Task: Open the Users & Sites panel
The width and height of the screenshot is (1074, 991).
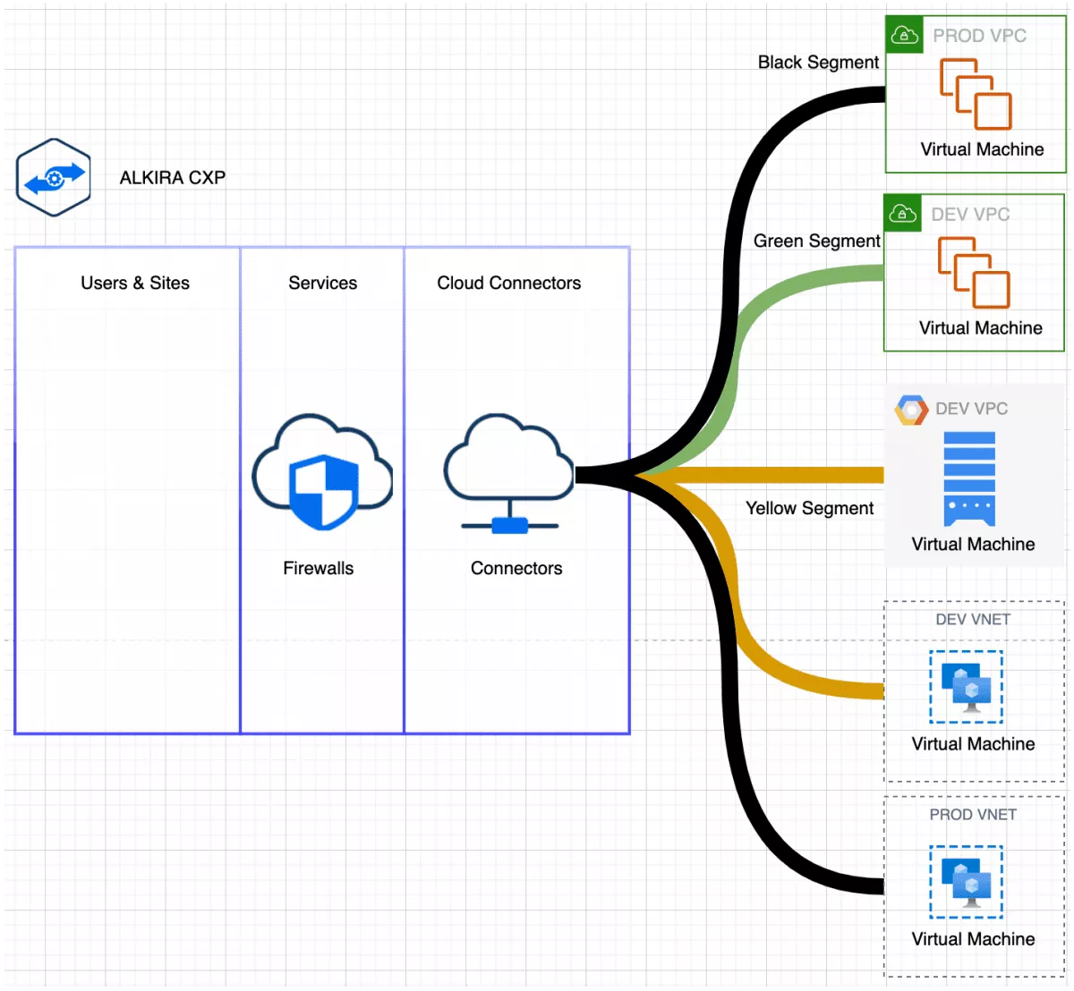Action: [135, 283]
